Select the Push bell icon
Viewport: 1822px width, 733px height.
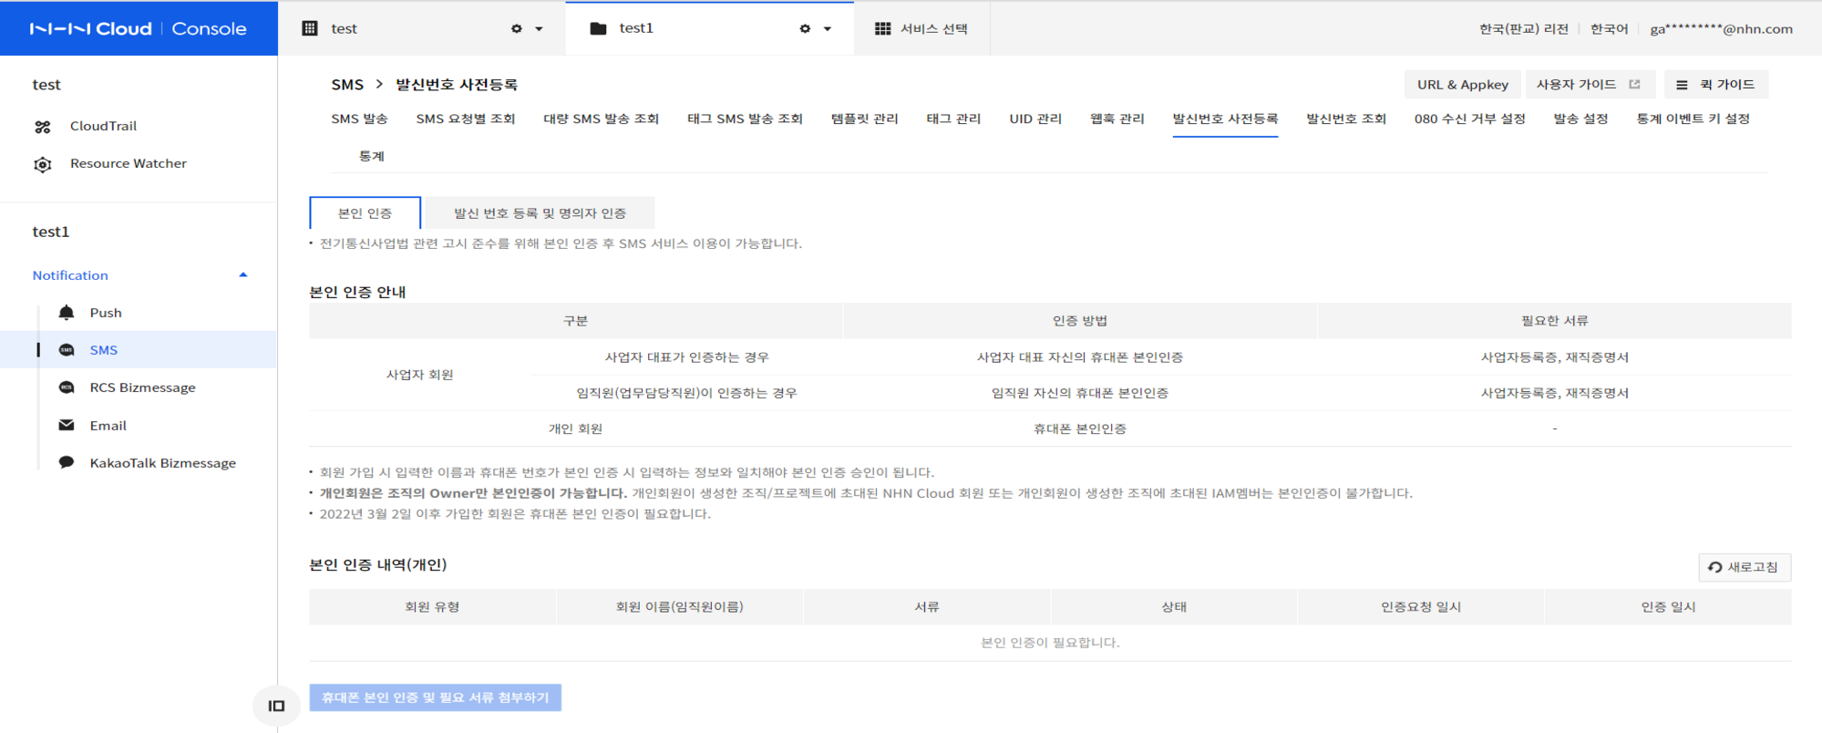(x=67, y=313)
